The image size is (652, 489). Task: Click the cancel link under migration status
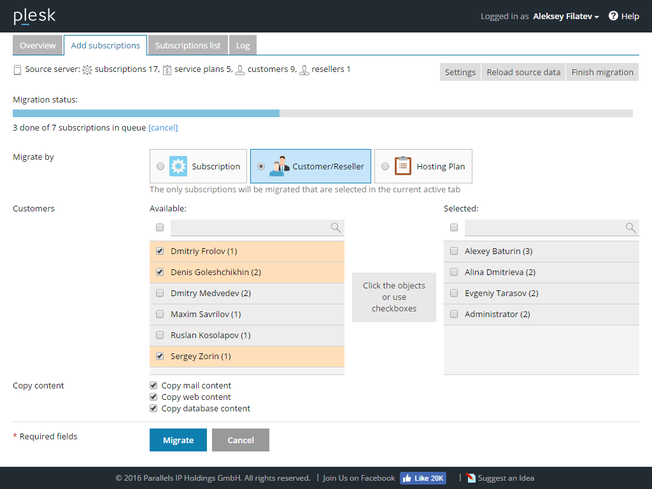pyautogui.click(x=163, y=128)
